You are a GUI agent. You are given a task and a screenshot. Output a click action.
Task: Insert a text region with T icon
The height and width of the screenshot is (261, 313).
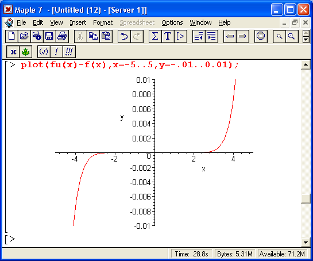(x=168, y=36)
